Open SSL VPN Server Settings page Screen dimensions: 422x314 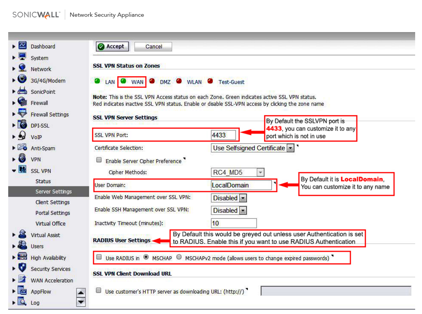click(x=53, y=192)
